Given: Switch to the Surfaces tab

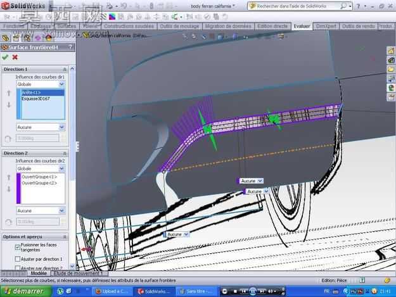Looking at the screenshot, I should pyautogui.click(x=67, y=26).
